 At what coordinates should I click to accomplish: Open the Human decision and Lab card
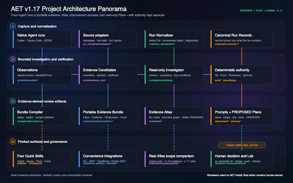point(242,159)
